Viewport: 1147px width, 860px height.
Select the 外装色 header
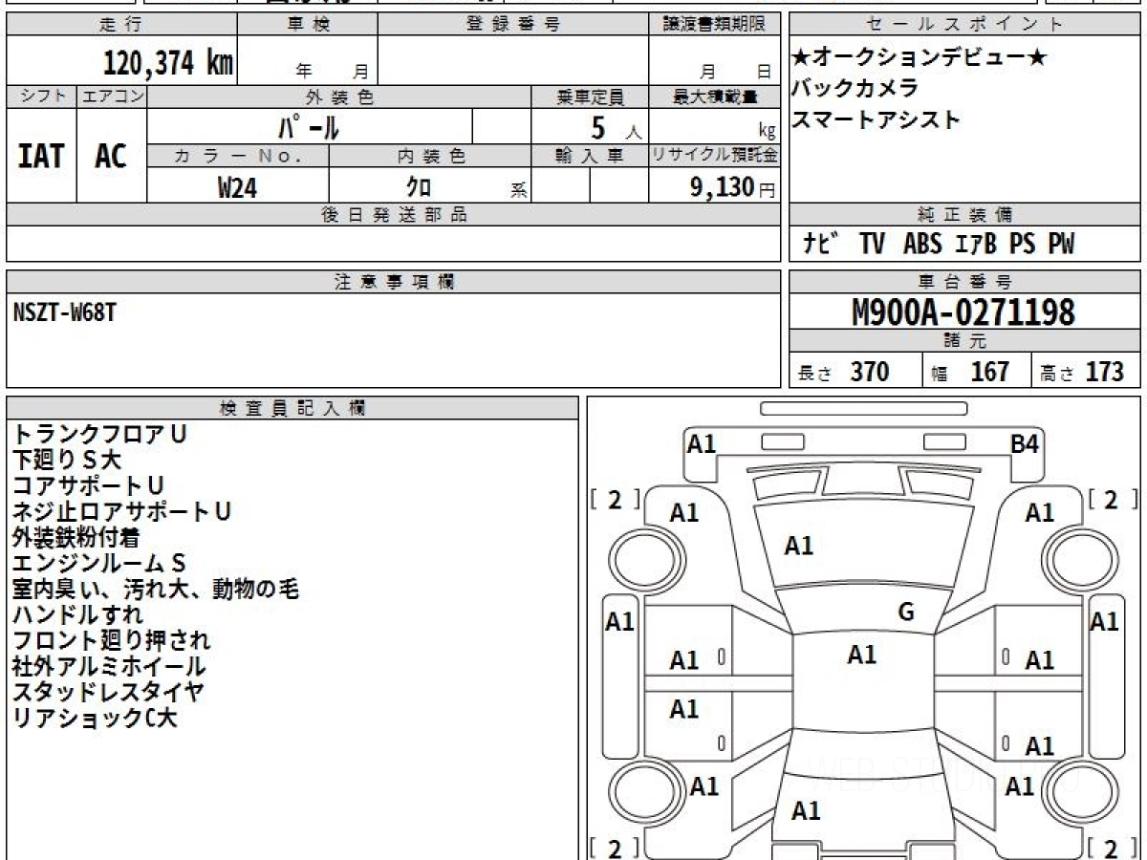pos(339,97)
